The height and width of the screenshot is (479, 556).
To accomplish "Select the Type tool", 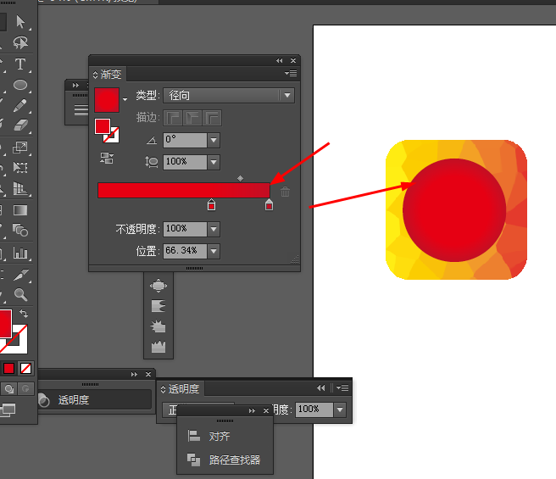I will pyautogui.click(x=20, y=64).
